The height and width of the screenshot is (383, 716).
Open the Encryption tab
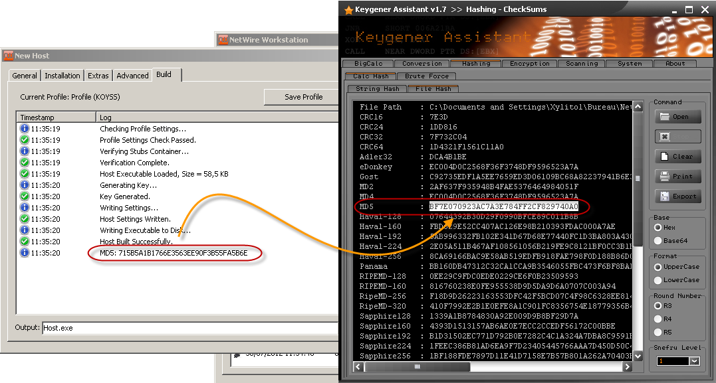coord(530,64)
